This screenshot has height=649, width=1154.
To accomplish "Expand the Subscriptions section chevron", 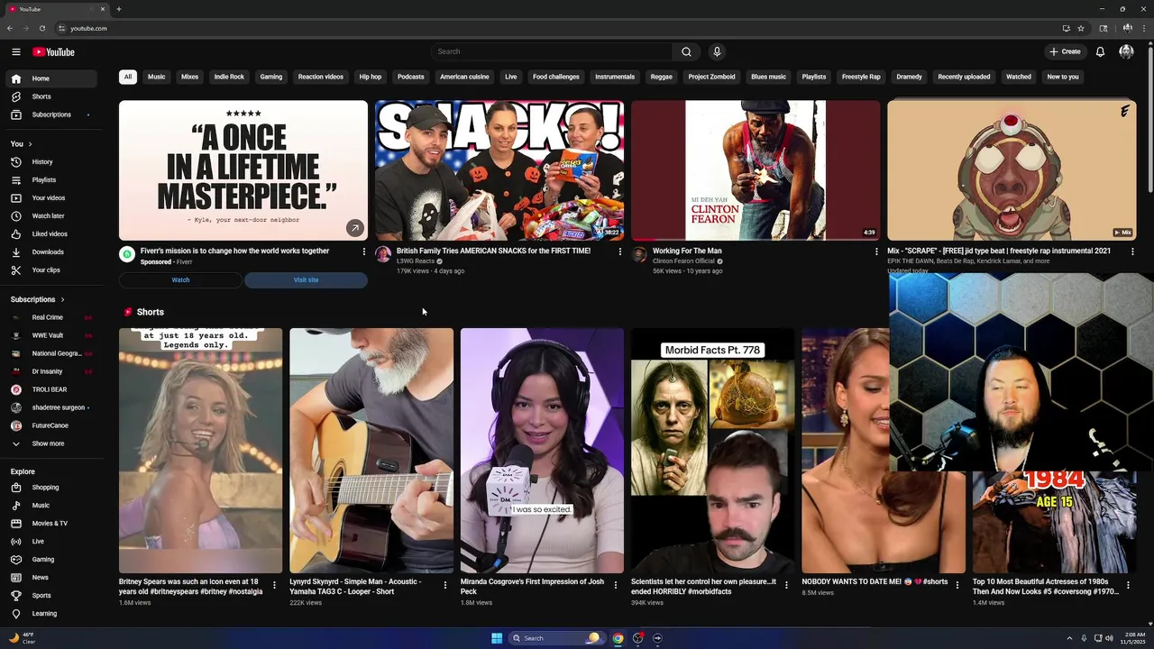I will point(62,299).
